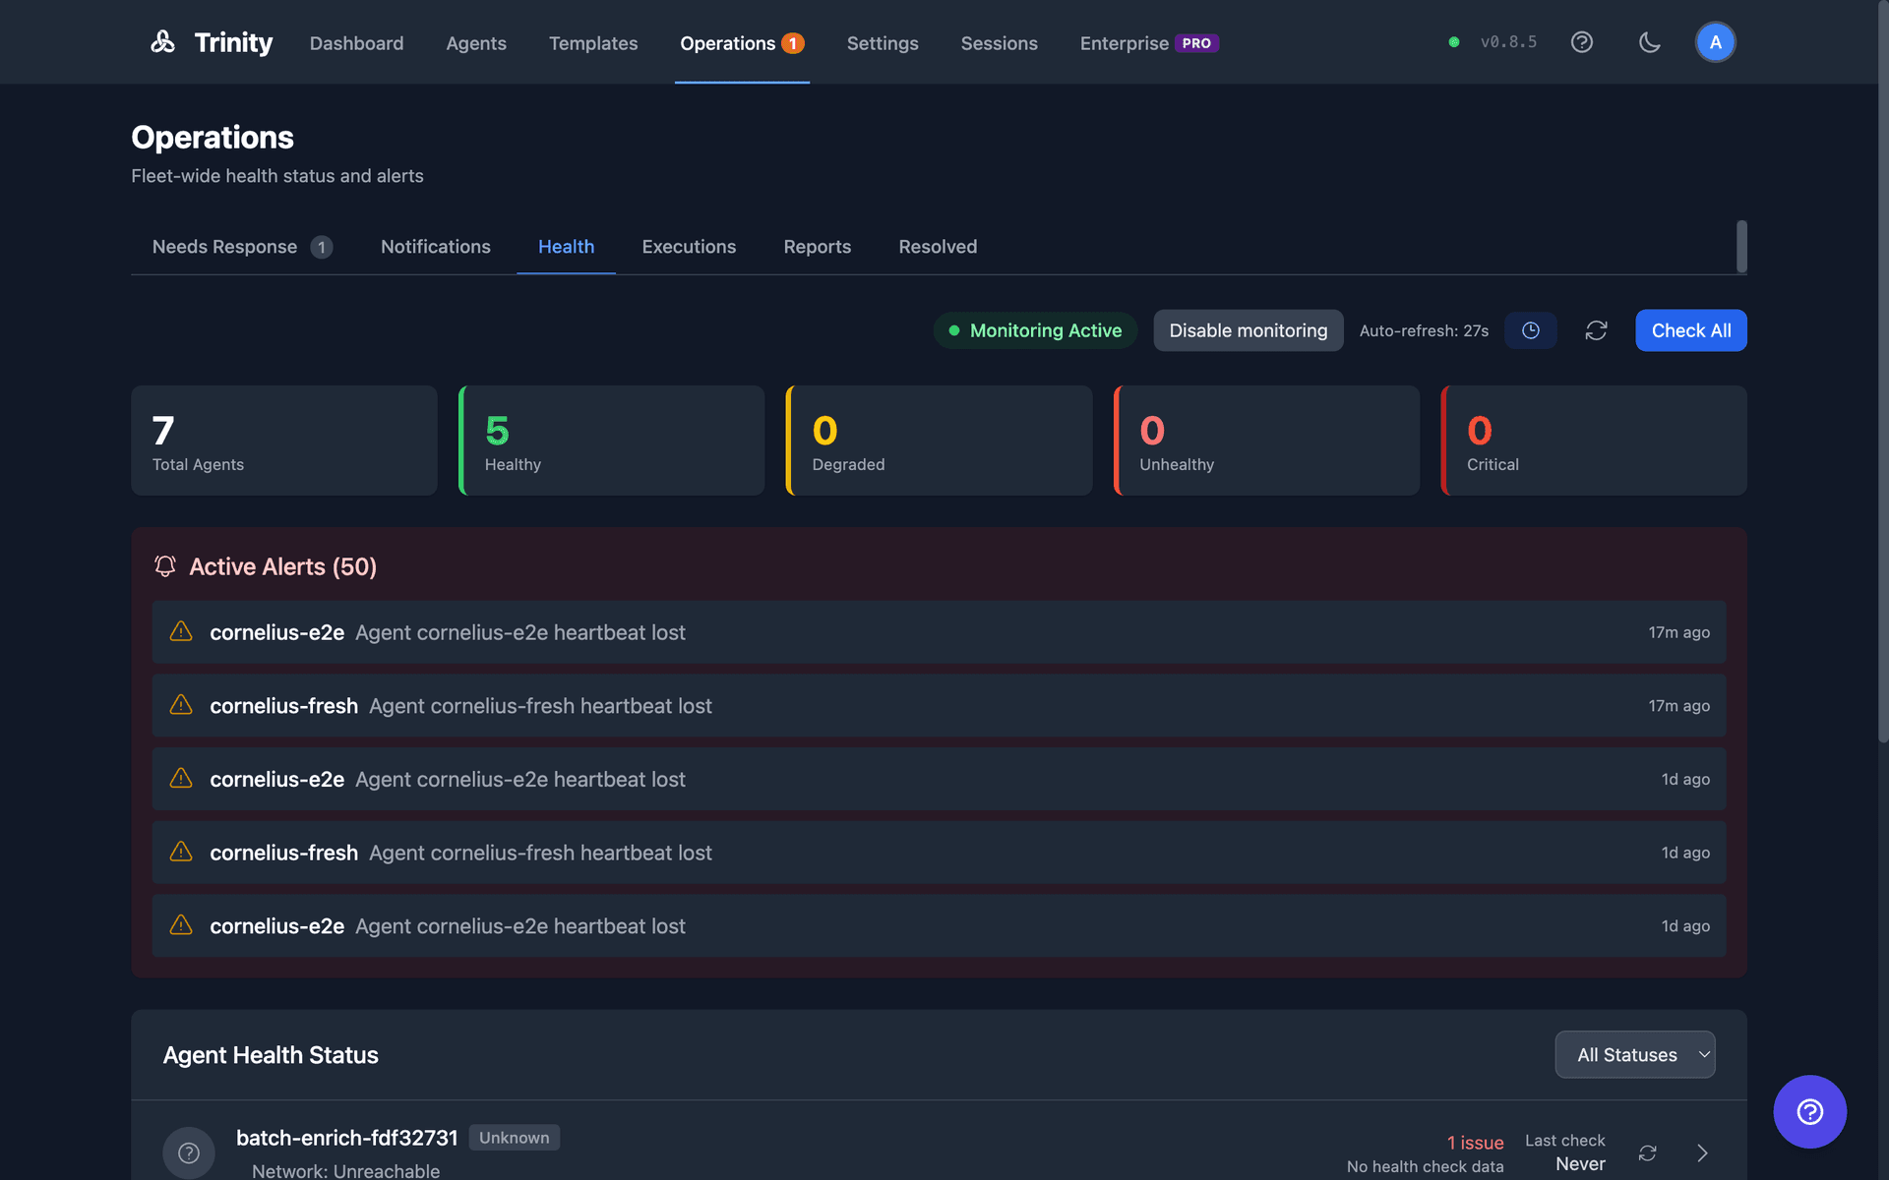Image resolution: width=1889 pixels, height=1180 pixels.
Task: Expand batch-enrich-fdf32731 details chevron
Action: (x=1703, y=1152)
